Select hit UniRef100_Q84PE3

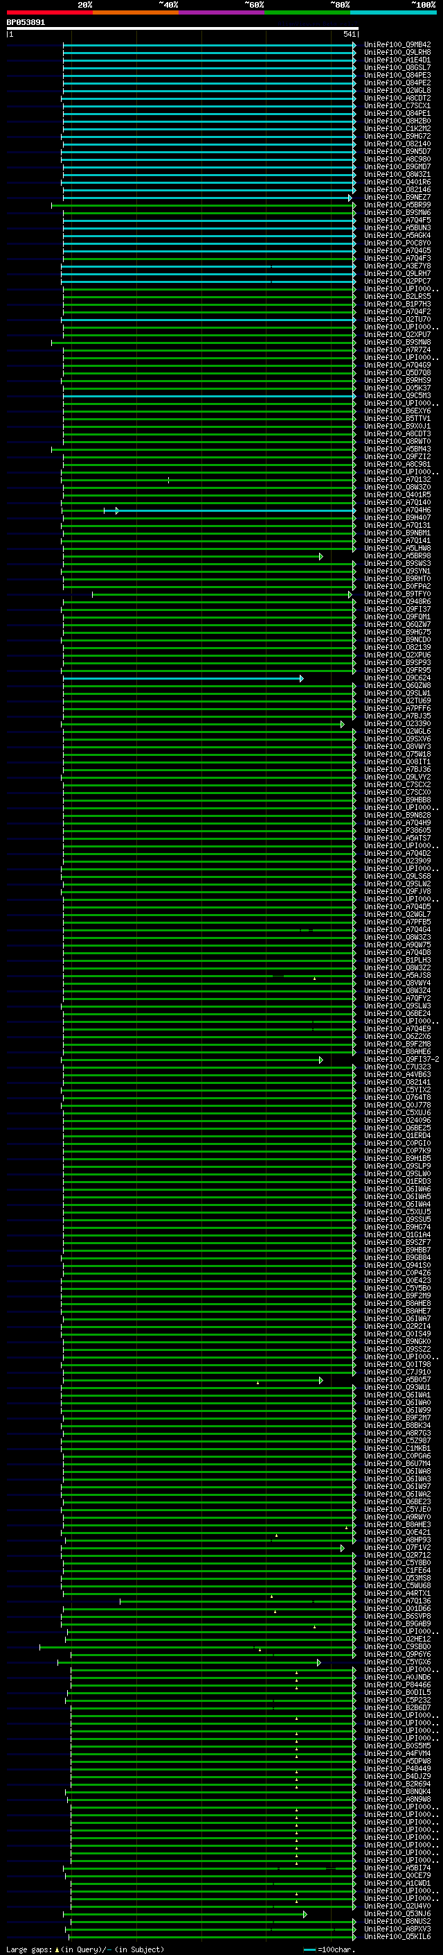pyautogui.click(x=397, y=75)
